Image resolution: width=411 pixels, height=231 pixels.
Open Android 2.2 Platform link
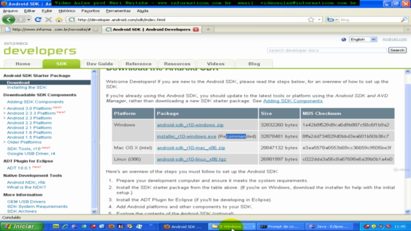coord(29,123)
